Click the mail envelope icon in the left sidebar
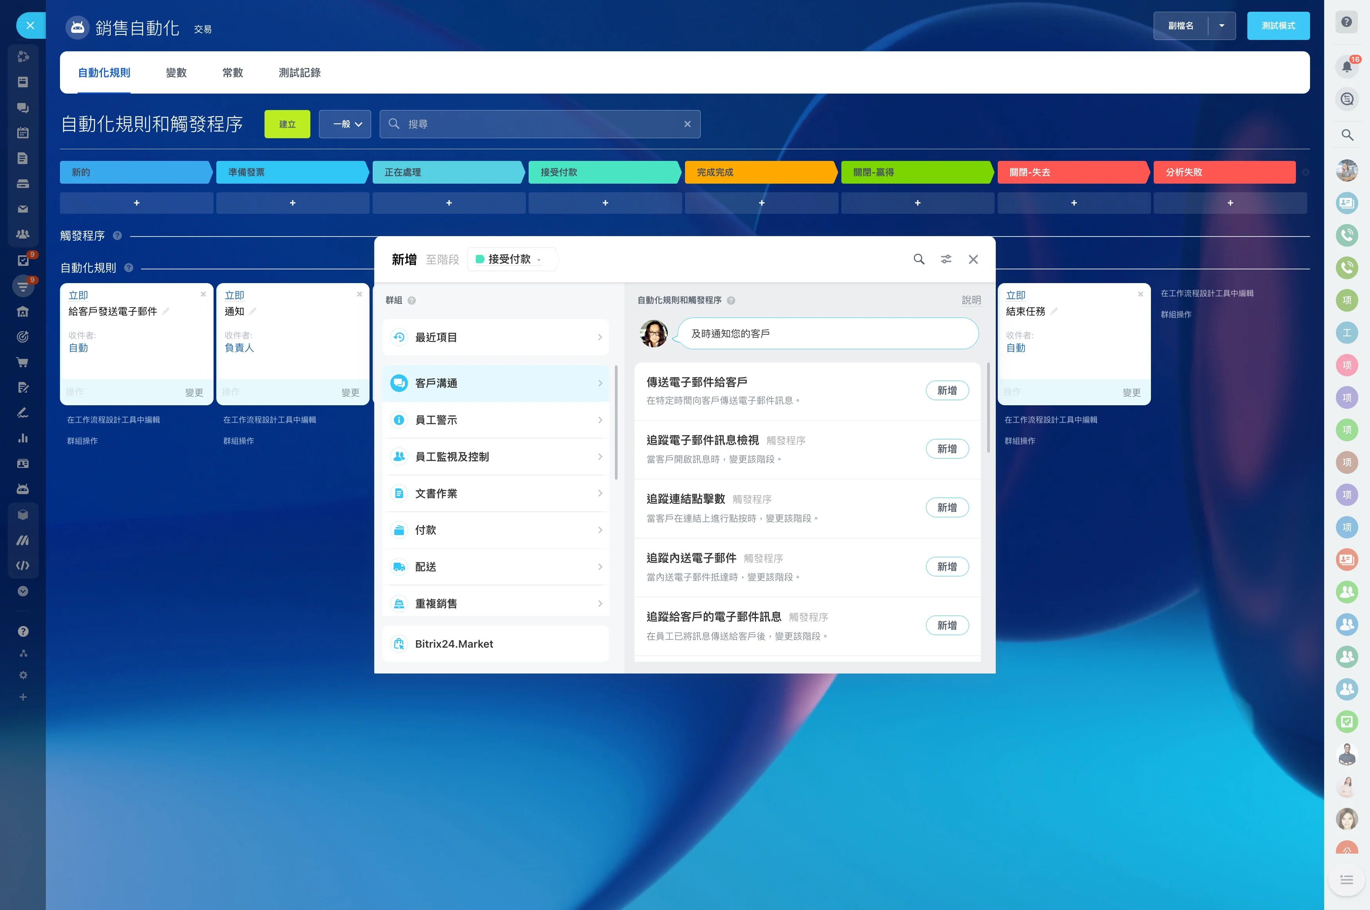1370x910 pixels. pos(23,209)
